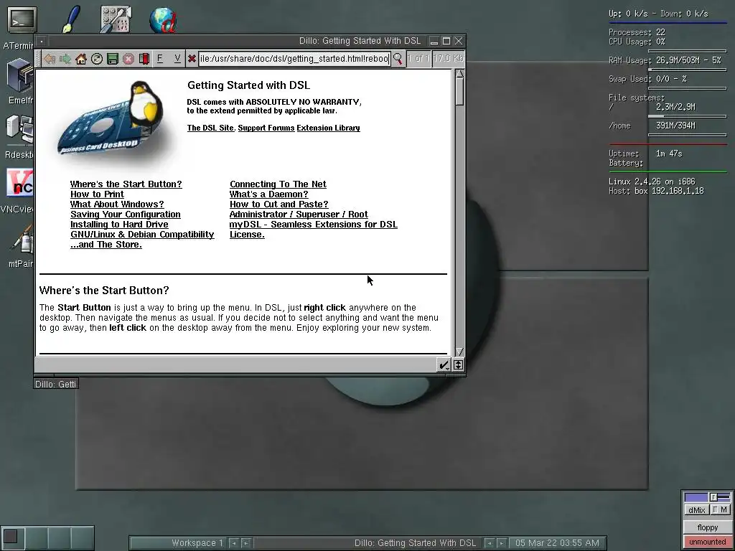This screenshot has width=735, height=551.
Task: Open the bookmarks book icon
Action: [144, 59]
